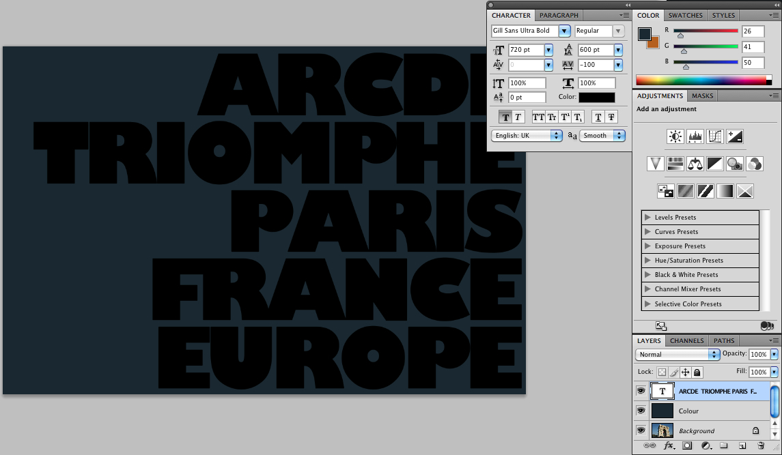Open the 600 pt leading dropdown
Image resolution: width=782 pixels, height=455 pixels.
pyautogui.click(x=618, y=50)
